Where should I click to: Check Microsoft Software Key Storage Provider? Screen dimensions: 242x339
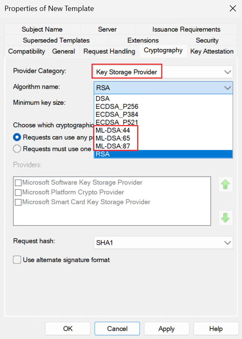[18, 183]
